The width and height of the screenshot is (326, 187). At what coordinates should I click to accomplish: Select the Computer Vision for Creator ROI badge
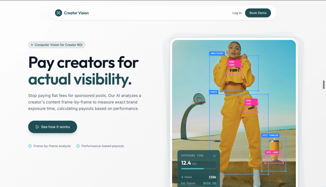tap(57, 45)
